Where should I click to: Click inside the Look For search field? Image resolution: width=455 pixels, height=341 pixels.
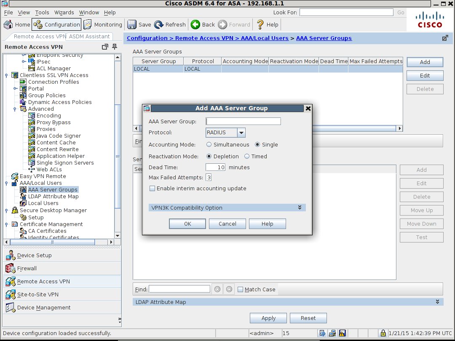[345, 12]
